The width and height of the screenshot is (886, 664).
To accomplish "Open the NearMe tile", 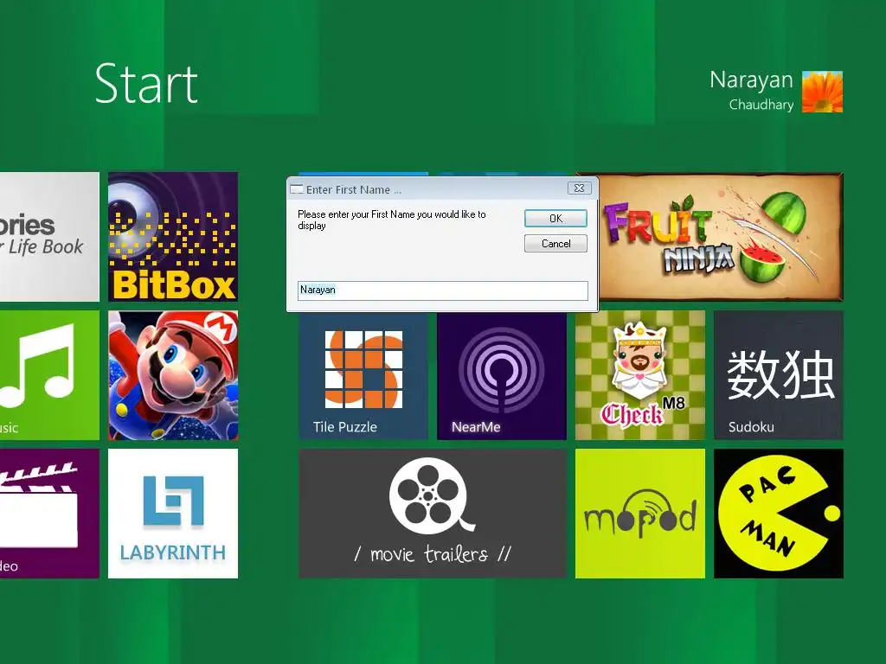I will pyautogui.click(x=502, y=377).
